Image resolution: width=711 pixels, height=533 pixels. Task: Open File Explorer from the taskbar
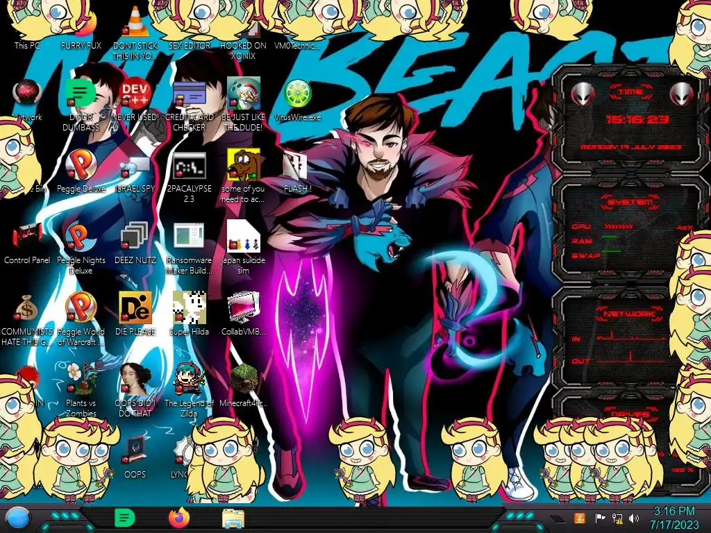[x=233, y=518]
